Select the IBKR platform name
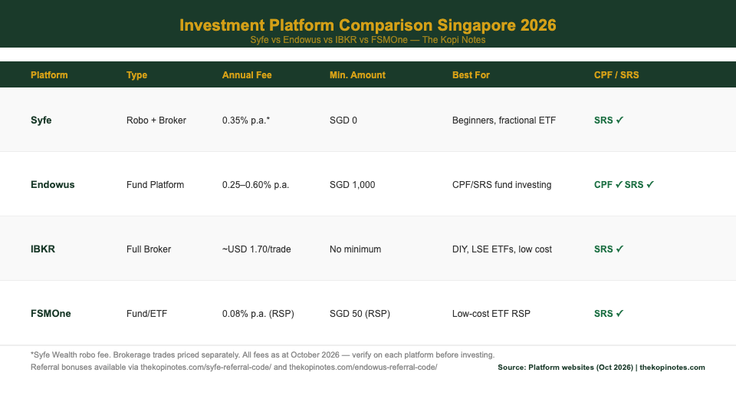This screenshot has width=736, height=399. point(43,249)
